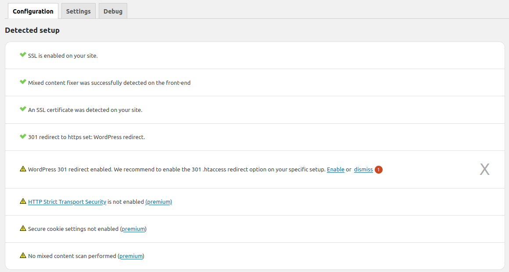Screen dimensions: 509x272
Task: Click premium link next to mixed content scan
Action: (x=131, y=256)
